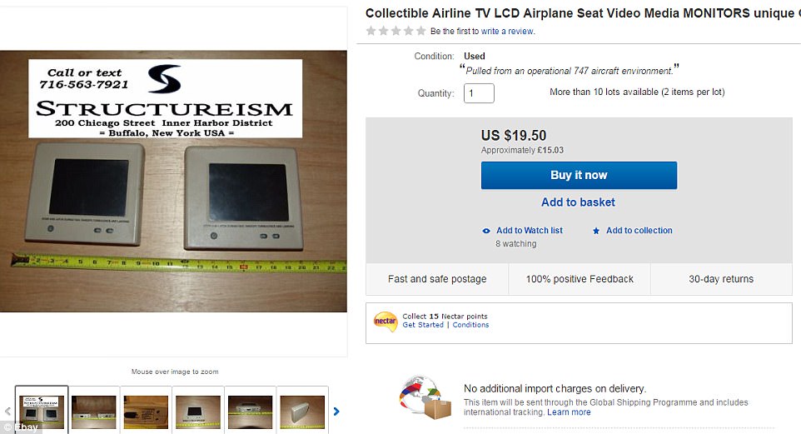Click Learn more about Global Shipping
Viewport: 801px width, 434px height.
(569, 412)
